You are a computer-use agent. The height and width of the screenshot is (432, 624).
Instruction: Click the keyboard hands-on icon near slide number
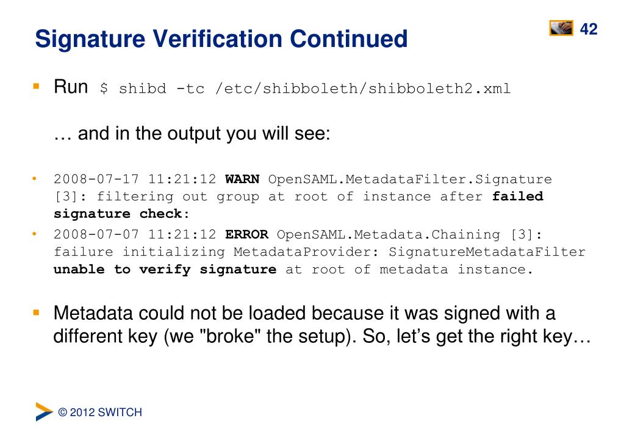561,28
